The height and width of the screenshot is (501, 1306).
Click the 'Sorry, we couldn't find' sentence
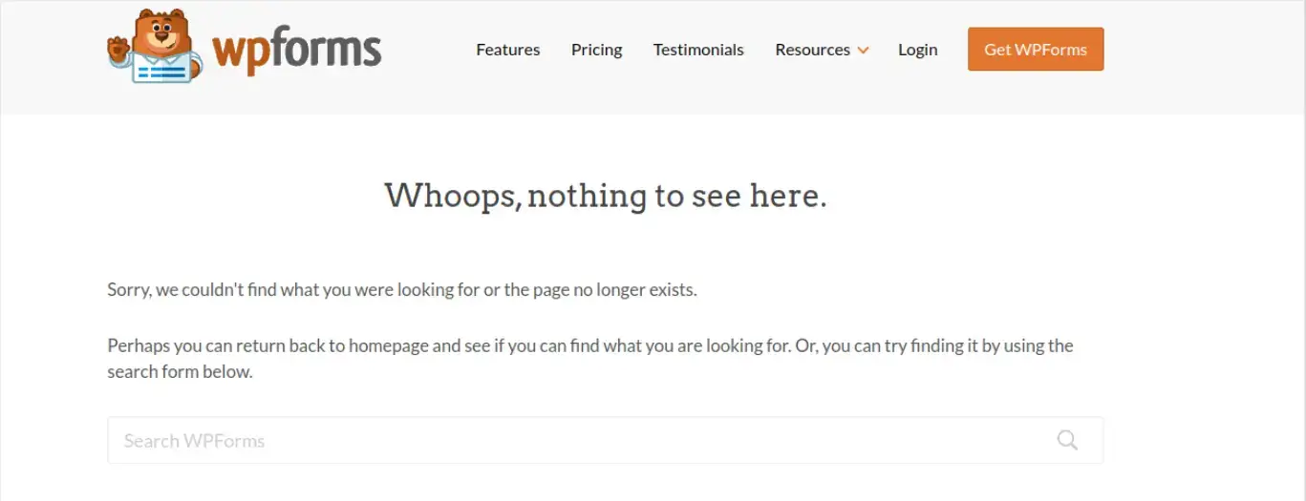pyautogui.click(x=402, y=289)
